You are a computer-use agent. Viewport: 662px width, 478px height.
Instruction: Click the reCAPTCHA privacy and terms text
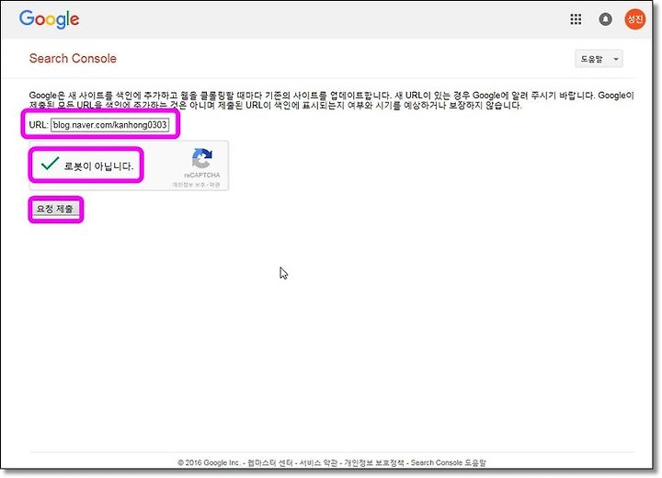coord(196,185)
